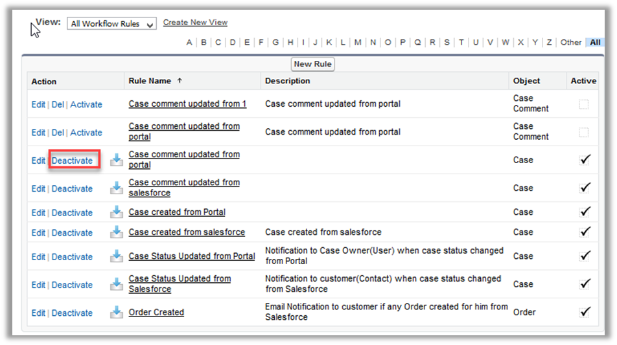Viewport: 617px width, 345px height.
Task: Open the Create New View link
Action: [x=195, y=22]
